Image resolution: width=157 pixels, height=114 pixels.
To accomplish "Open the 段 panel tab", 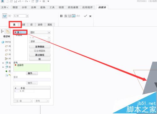I will point(31,24).
